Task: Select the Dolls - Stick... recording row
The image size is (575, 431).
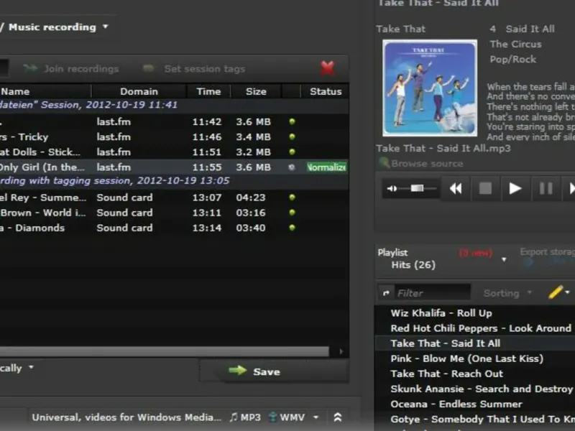Action: coord(174,152)
